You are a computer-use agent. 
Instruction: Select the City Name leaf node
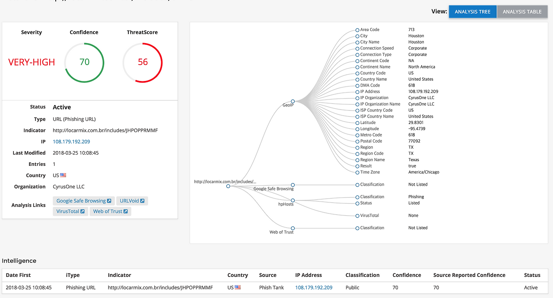click(357, 42)
